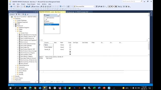Image resolution: width=161 pixels, height=90 pixels.
Task: Check the (All Columns) checkbox in Users2
Action: coord(45,18)
